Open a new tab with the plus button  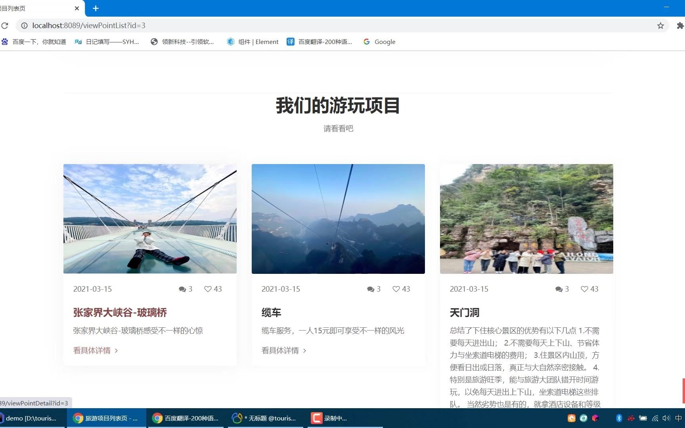click(x=96, y=8)
